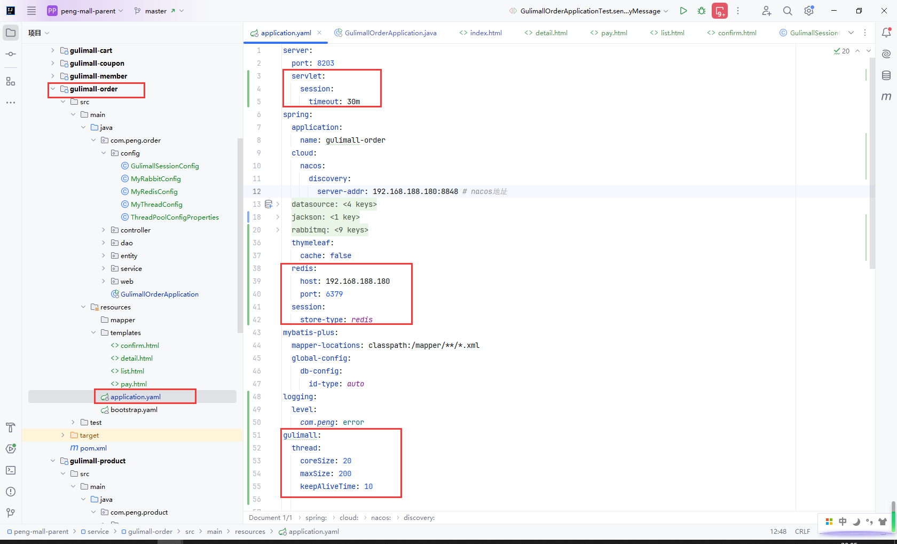Open the editor tabs options menu

click(865, 33)
